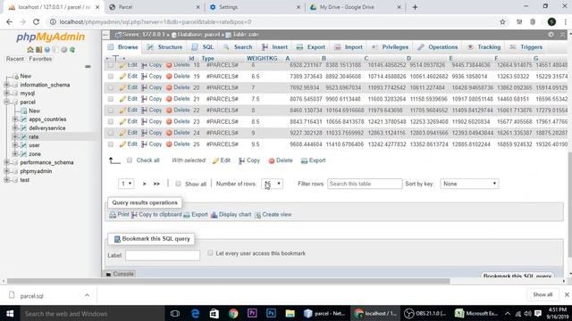The image size is (572, 321).
Task: Expand information_schema database node
Action: pyautogui.click(x=6, y=85)
